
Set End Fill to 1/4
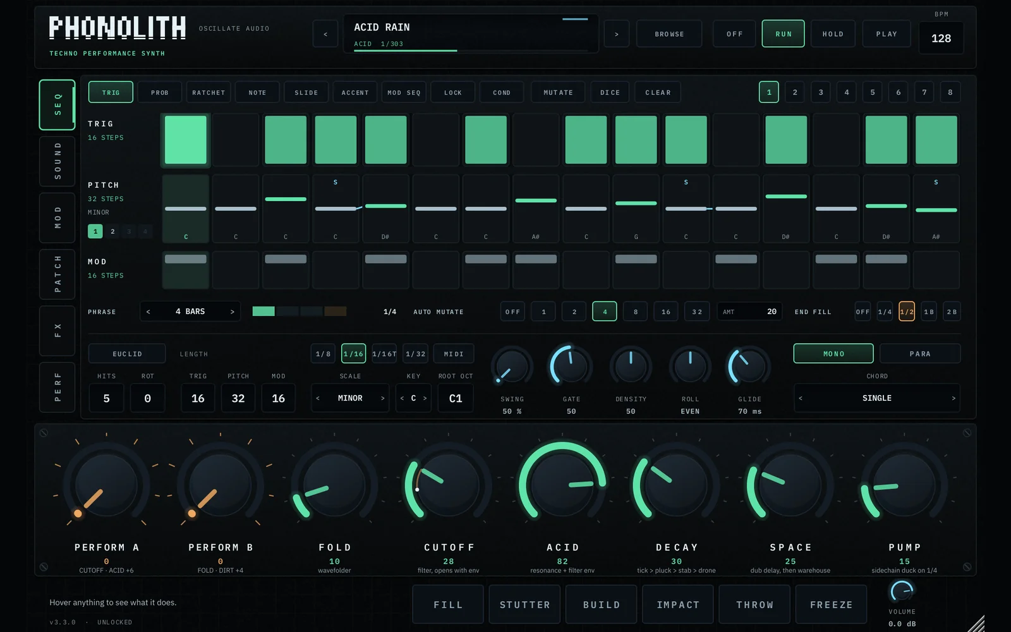click(885, 312)
